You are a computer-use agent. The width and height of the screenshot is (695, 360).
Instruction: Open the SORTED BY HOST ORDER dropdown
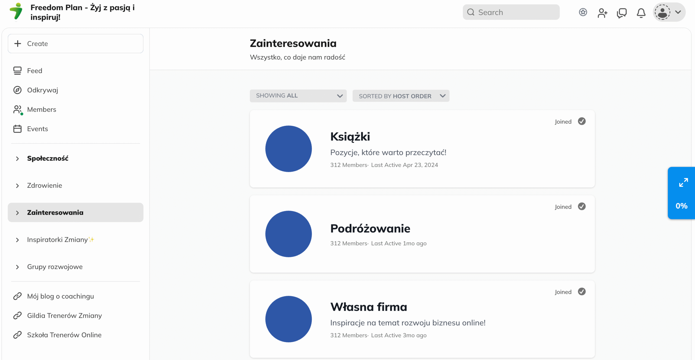click(x=401, y=96)
